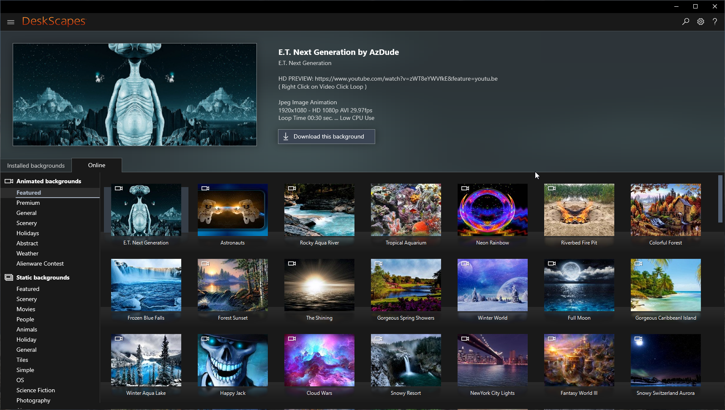Click the Animated backgrounds camera icon
The width and height of the screenshot is (725, 410).
9,181
